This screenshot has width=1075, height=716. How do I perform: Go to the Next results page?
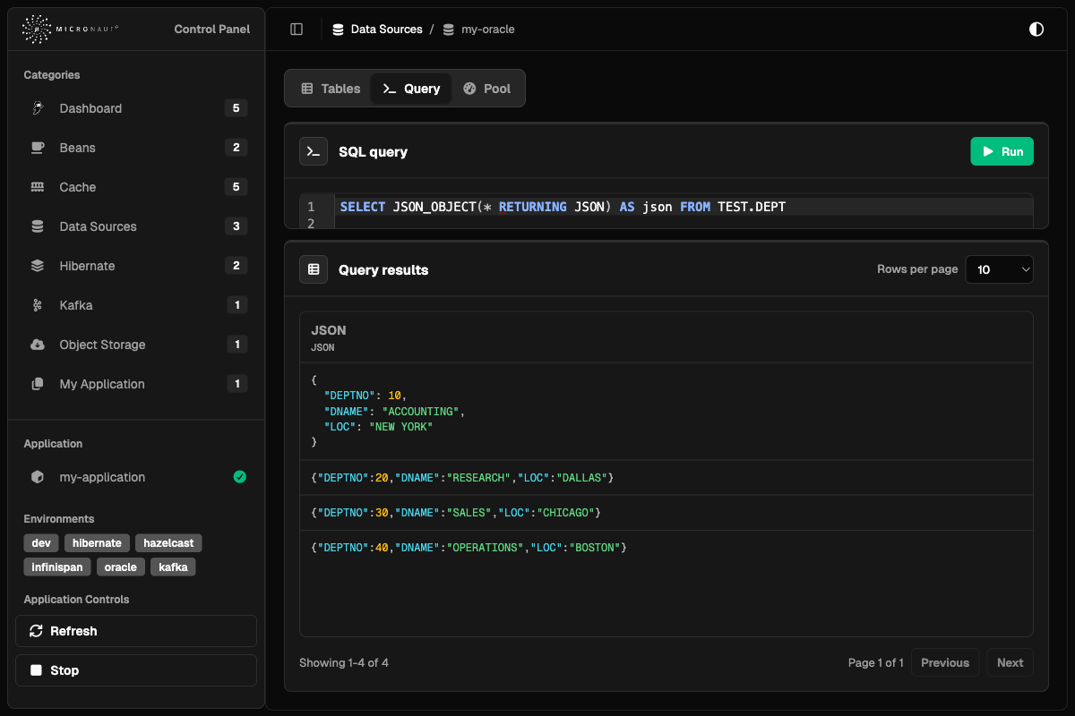pos(1010,662)
